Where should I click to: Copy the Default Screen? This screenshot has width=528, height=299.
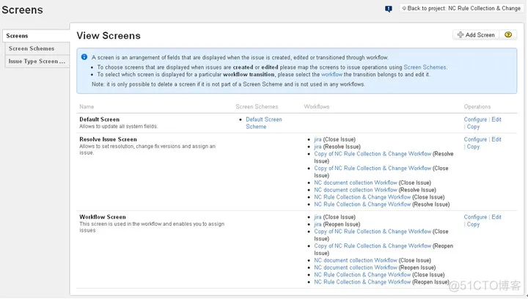[x=473, y=127]
